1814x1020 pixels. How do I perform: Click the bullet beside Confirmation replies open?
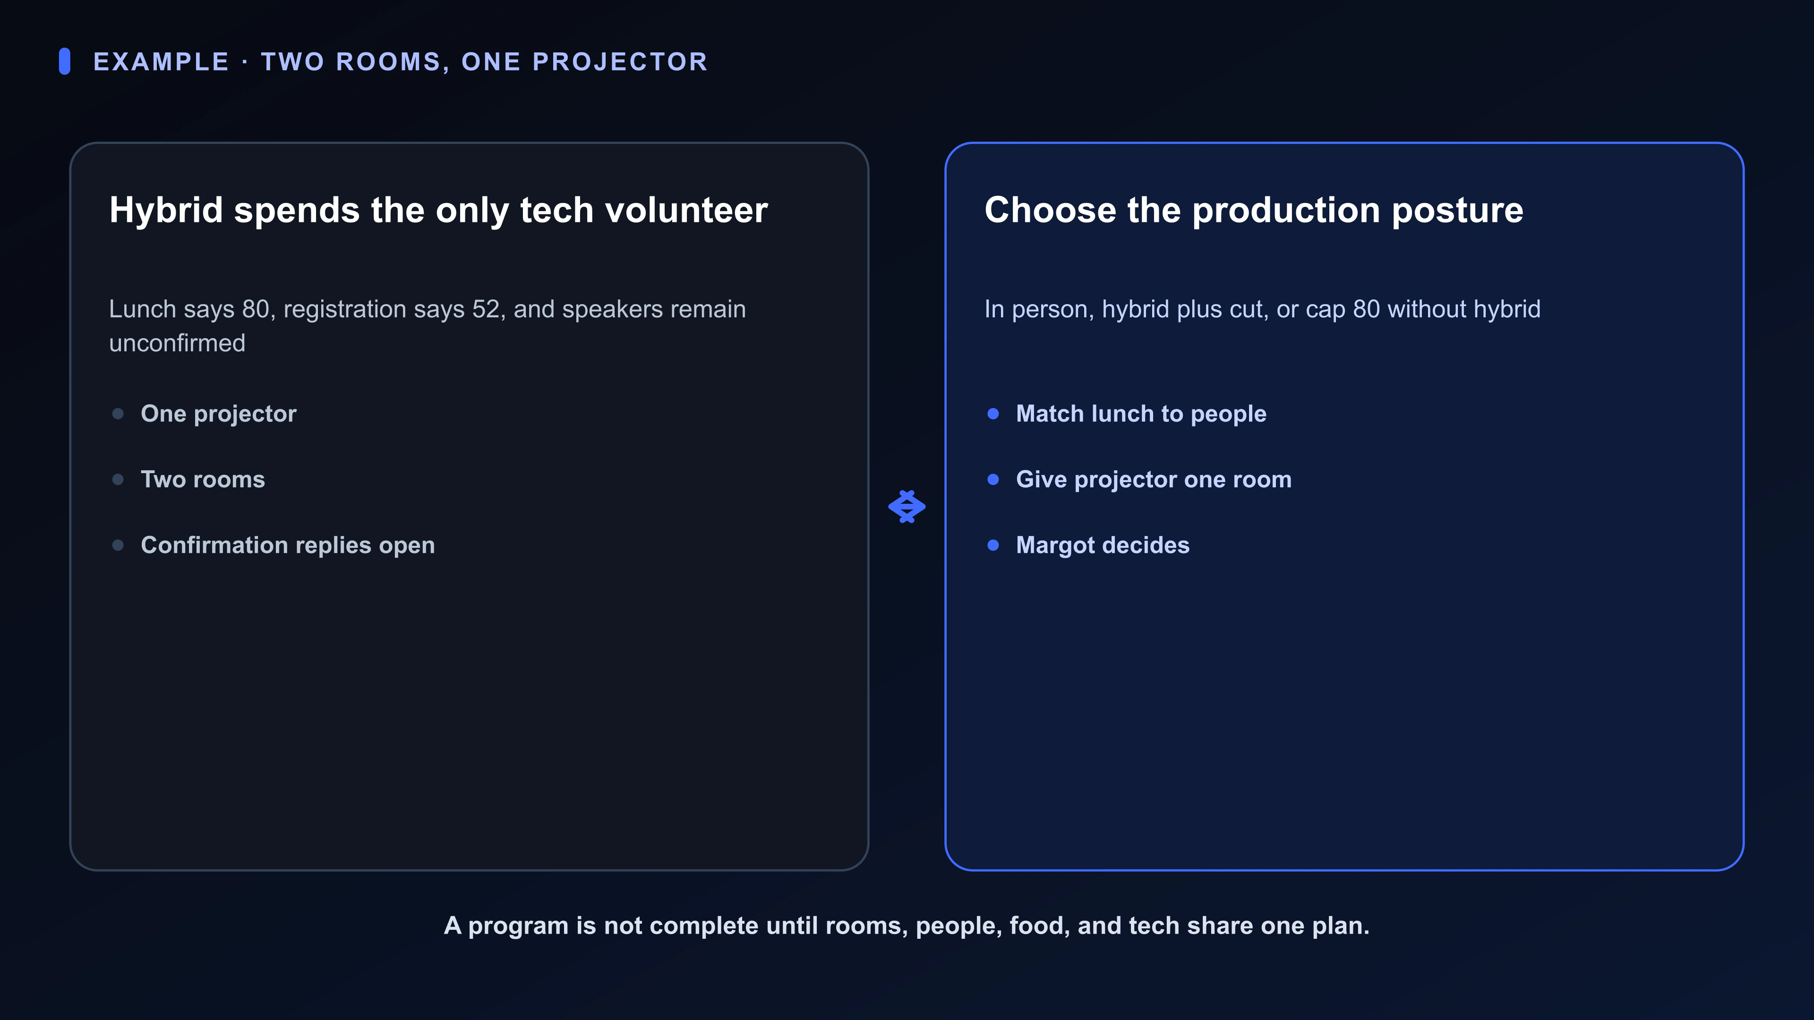[x=118, y=545]
